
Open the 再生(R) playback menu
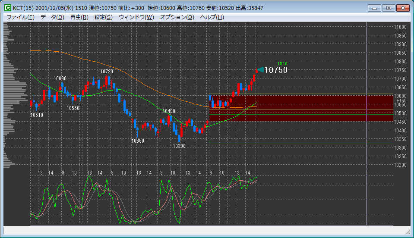click(x=79, y=17)
